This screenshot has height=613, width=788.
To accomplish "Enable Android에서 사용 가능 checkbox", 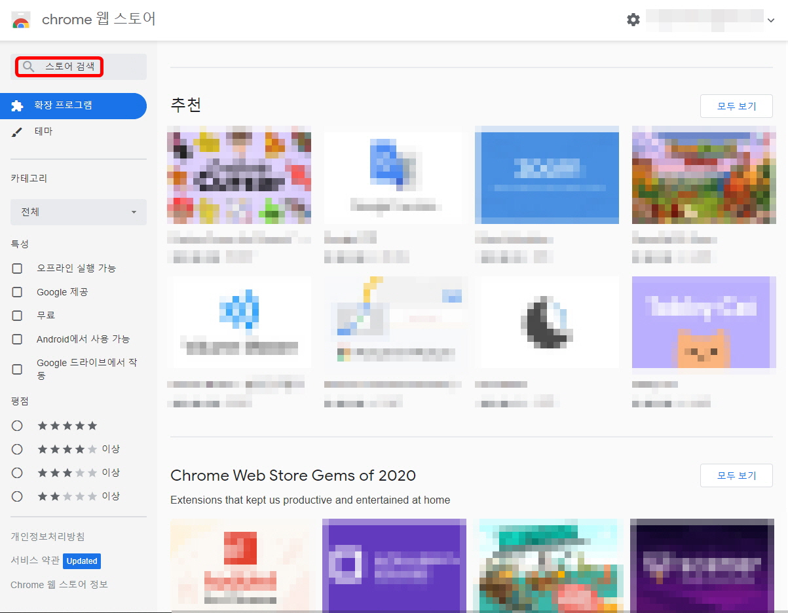I will tap(17, 339).
